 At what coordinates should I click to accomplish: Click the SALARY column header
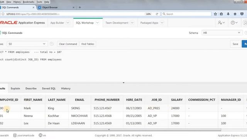tap(177, 100)
